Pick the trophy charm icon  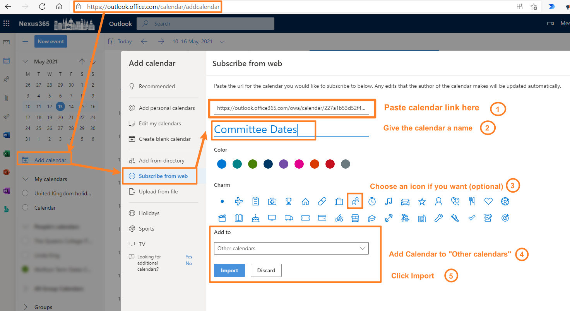pyautogui.click(x=288, y=201)
